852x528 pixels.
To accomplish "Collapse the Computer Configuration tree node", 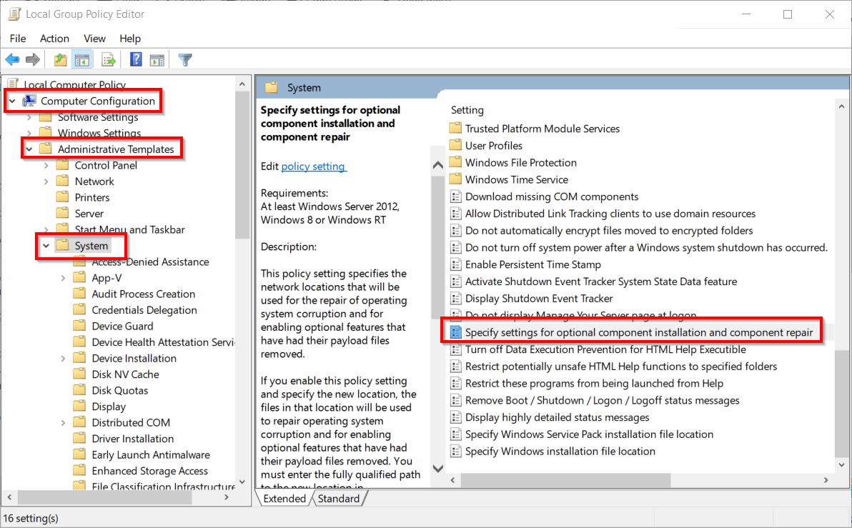I will [12, 101].
